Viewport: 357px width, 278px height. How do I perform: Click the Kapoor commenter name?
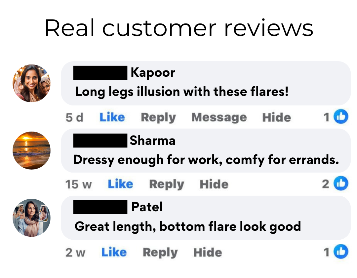point(153,73)
